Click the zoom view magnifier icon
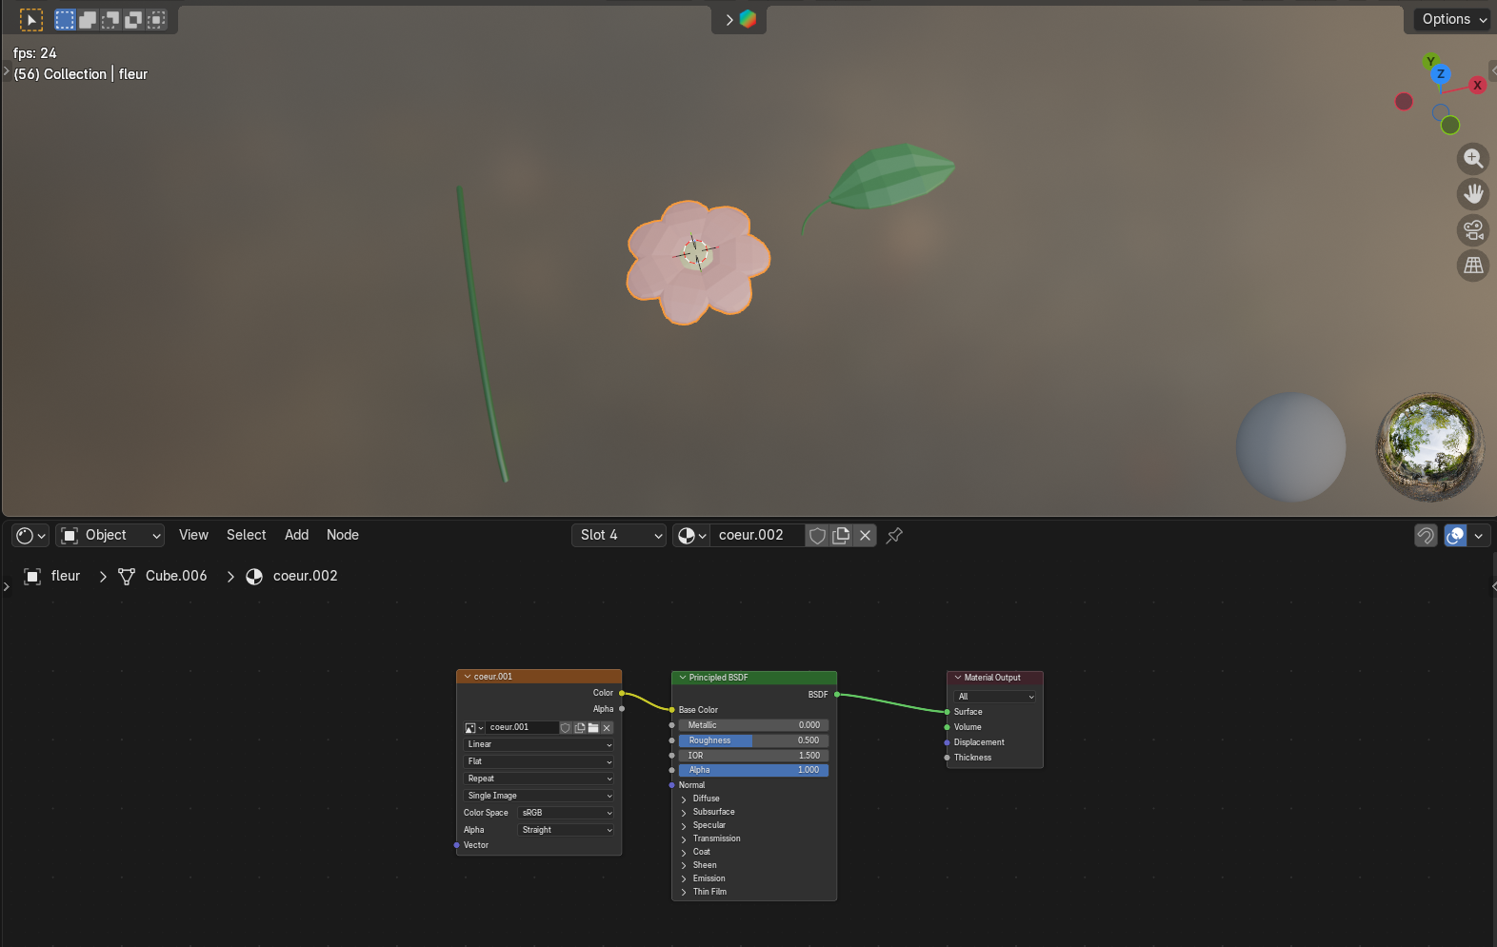The width and height of the screenshot is (1497, 947). pyautogui.click(x=1473, y=158)
